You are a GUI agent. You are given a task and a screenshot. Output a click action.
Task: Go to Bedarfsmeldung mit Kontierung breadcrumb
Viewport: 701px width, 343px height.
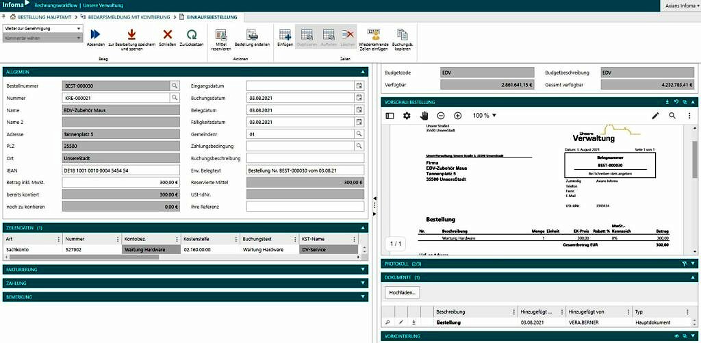[x=128, y=17]
